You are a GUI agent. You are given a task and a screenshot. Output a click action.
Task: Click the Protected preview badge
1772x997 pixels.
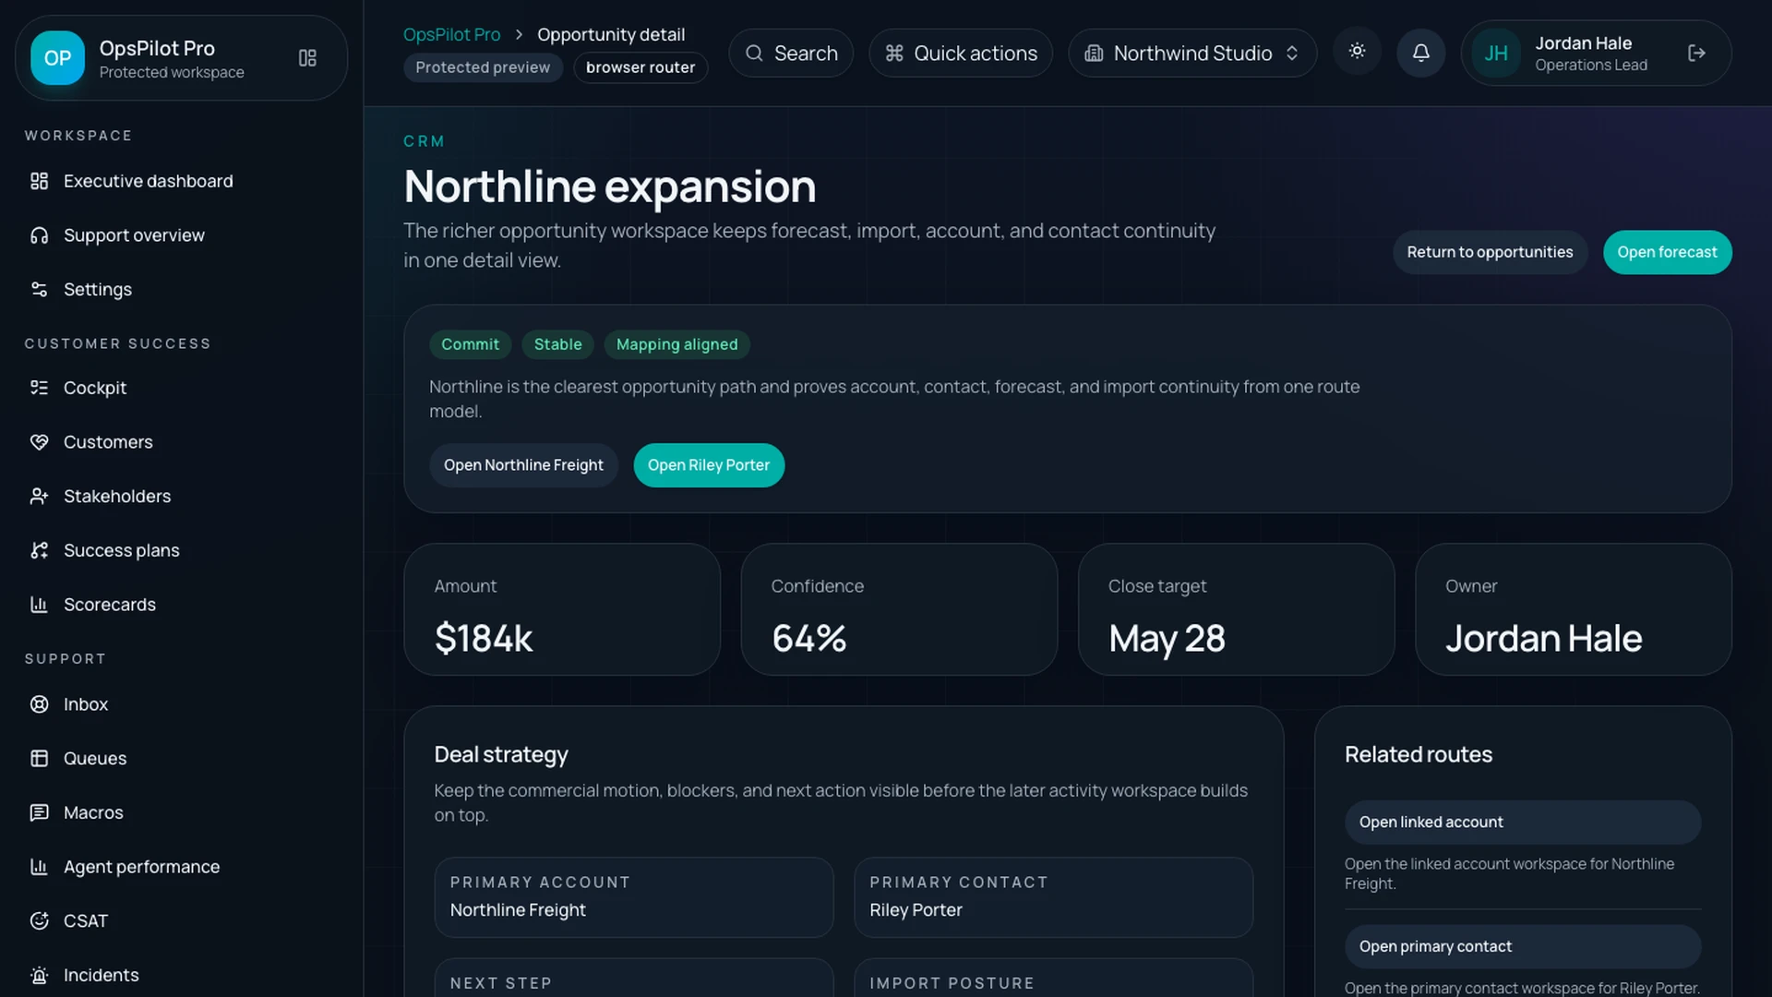point(483,67)
